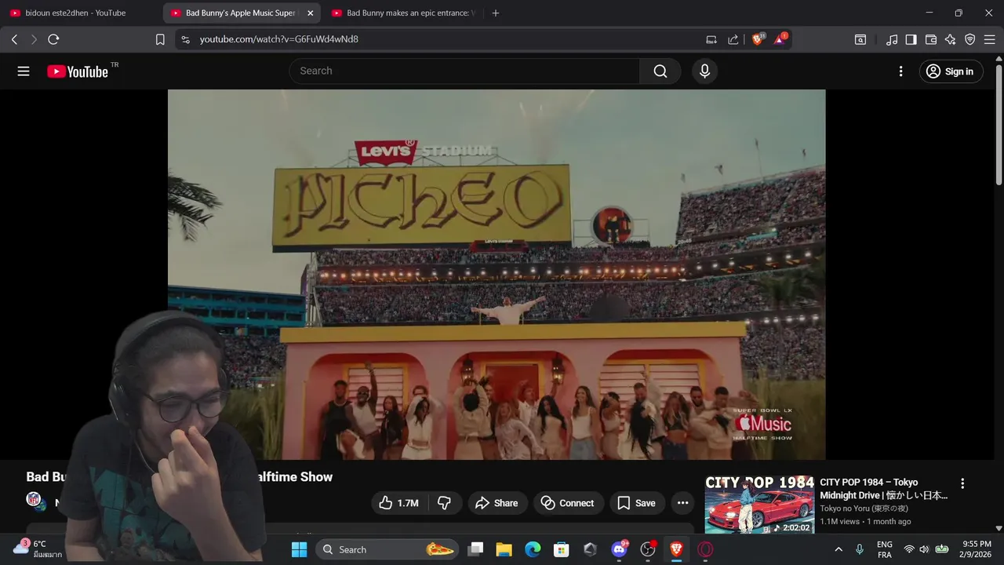Share this page from address bar
Viewport: 1004px width, 565px height.
tap(733, 39)
